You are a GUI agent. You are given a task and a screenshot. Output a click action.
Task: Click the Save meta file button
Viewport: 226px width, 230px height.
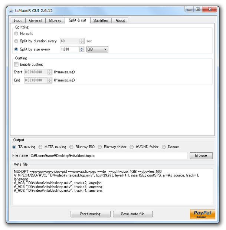pyautogui.click(x=133, y=214)
